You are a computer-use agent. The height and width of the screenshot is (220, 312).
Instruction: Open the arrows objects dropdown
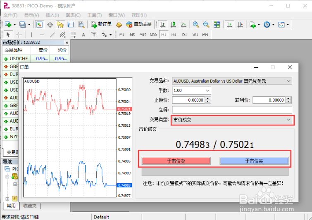[110, 35]
